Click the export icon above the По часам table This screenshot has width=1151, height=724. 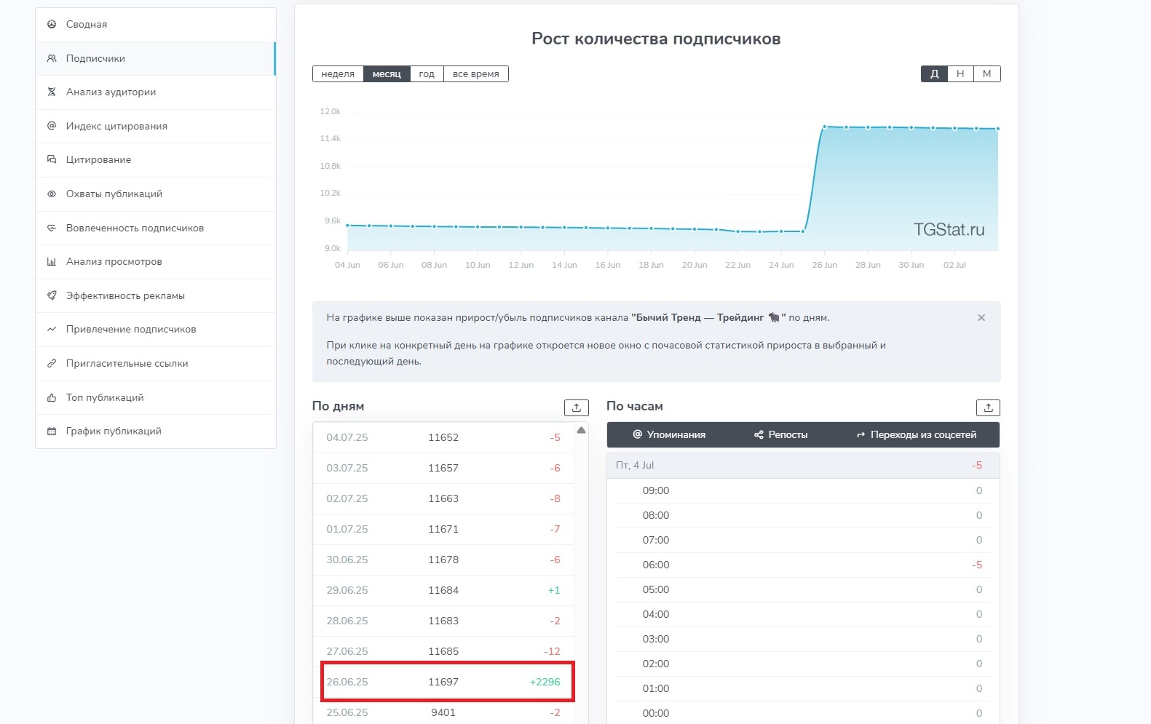(988, 407)
